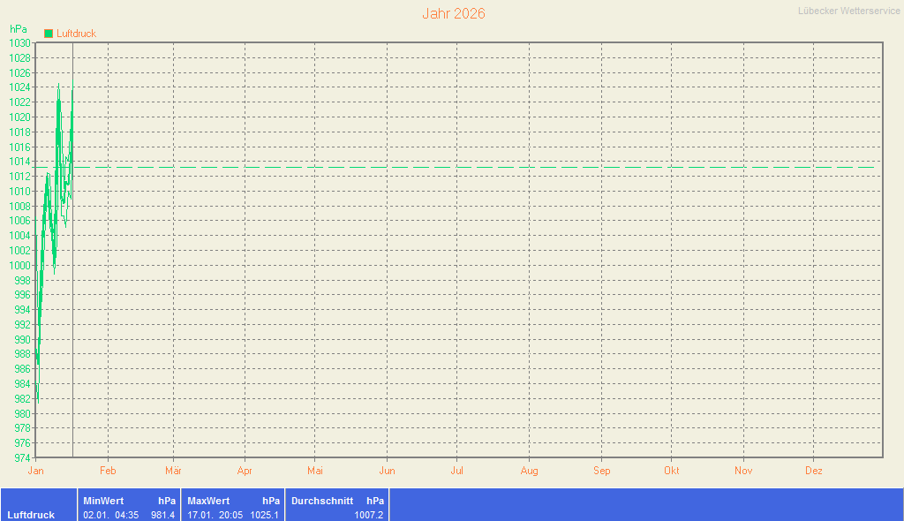Viewport: 904px width, 521px height.
Task: Select the Okt month label
Action: [672, 472]
